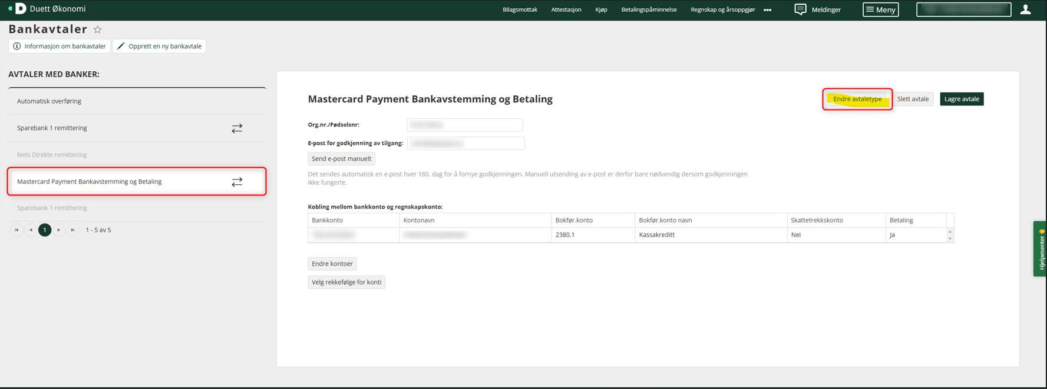This screenshot has width=1047, height=389.
Task: Show more menu items via ellipsis
Action: (x=767, y=10)
